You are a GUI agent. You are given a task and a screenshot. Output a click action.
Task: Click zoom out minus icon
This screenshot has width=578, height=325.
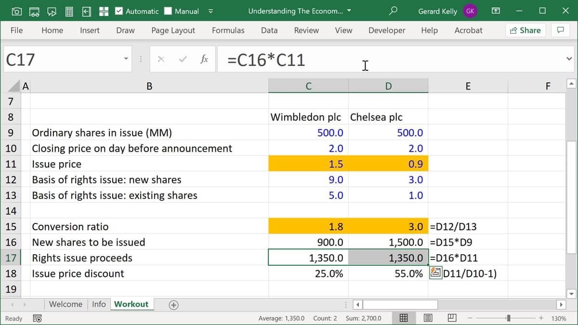pyautogui.click(x=470, y=318)
